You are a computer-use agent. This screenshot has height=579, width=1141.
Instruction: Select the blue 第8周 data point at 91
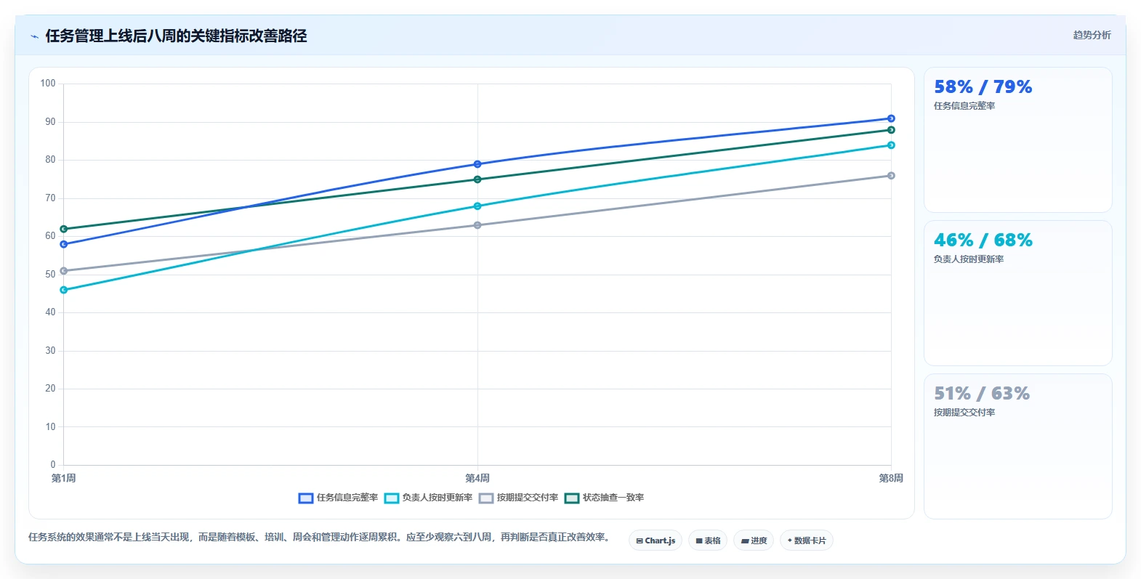pyautogui.click(x=891, y=118)
